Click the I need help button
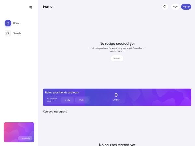Image resolution: width=195 pixels, height=146 pixels. click(25, 138)
